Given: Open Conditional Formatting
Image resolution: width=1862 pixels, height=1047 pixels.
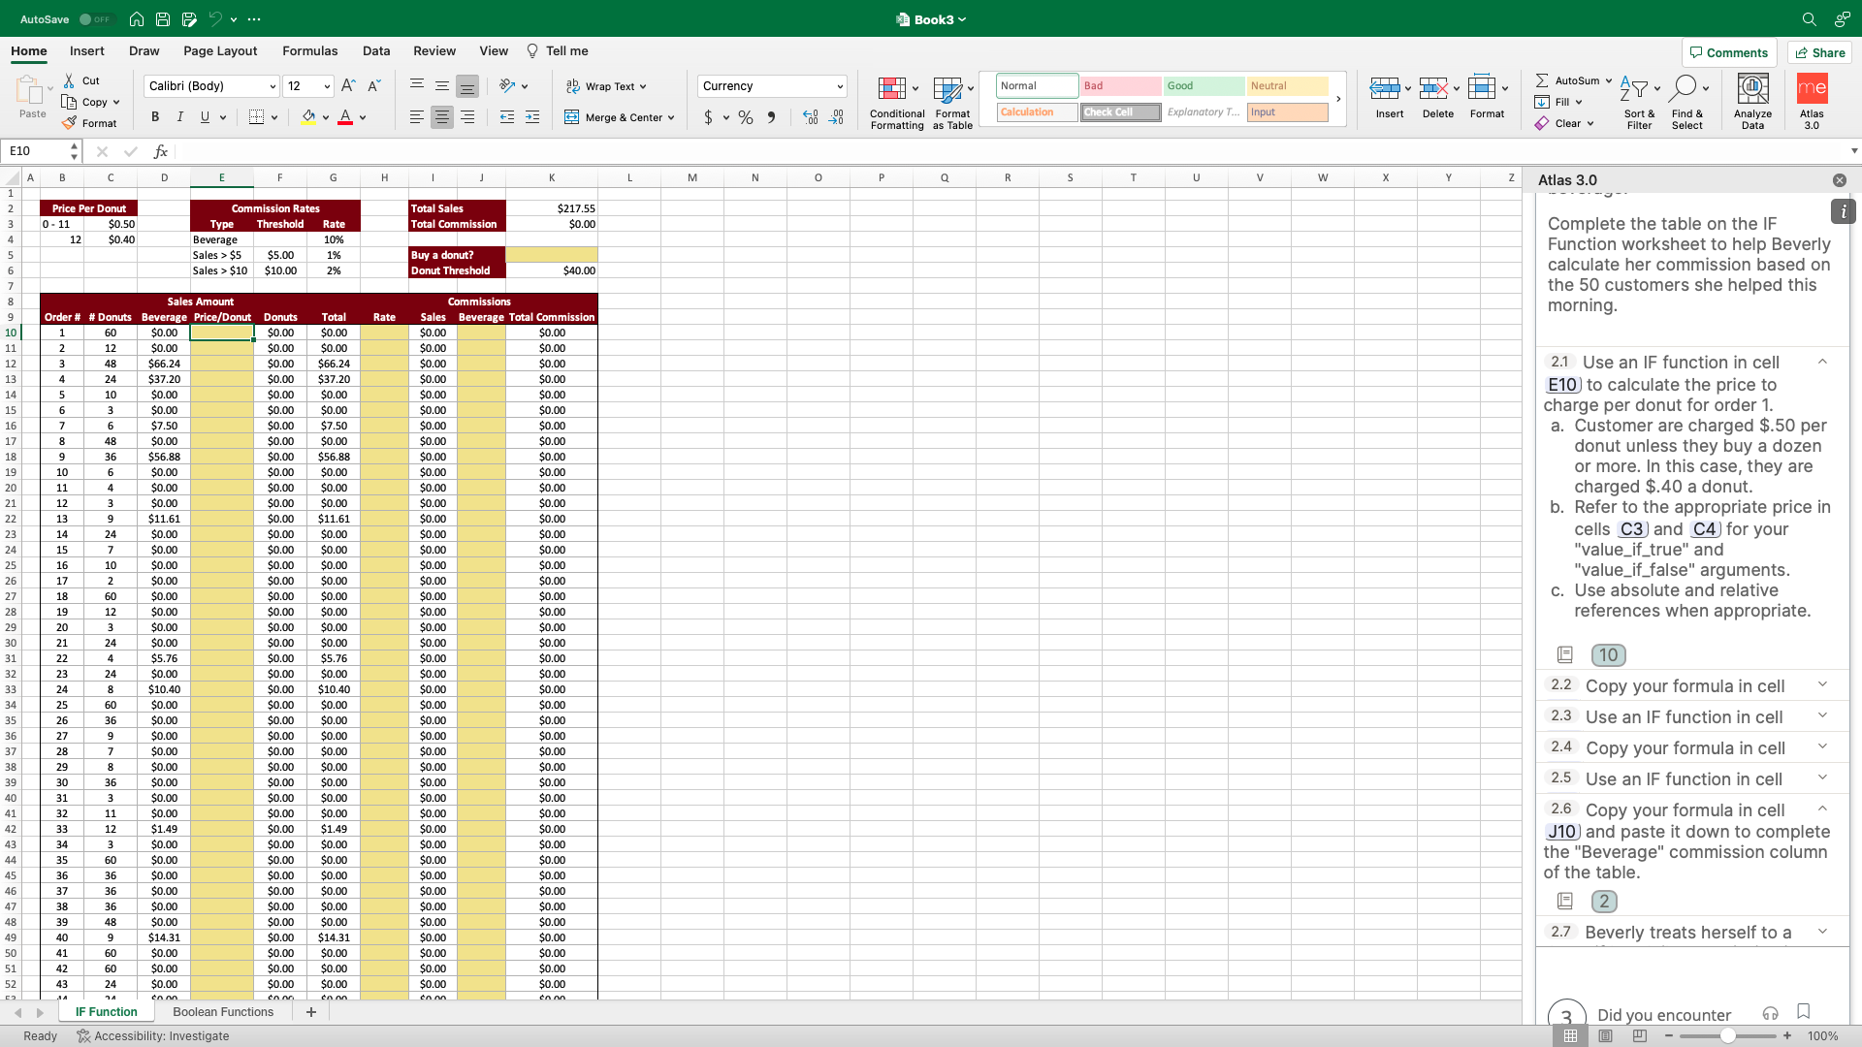Looking at the screenshot, I should pos(896,102).
